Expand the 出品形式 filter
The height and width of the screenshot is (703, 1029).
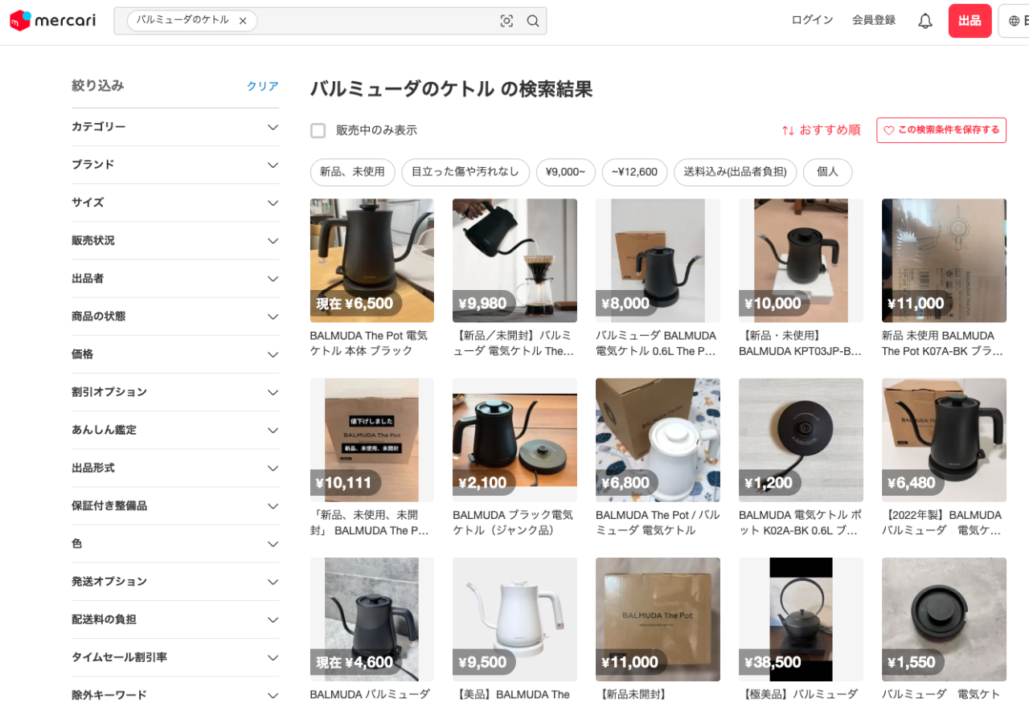175,468
